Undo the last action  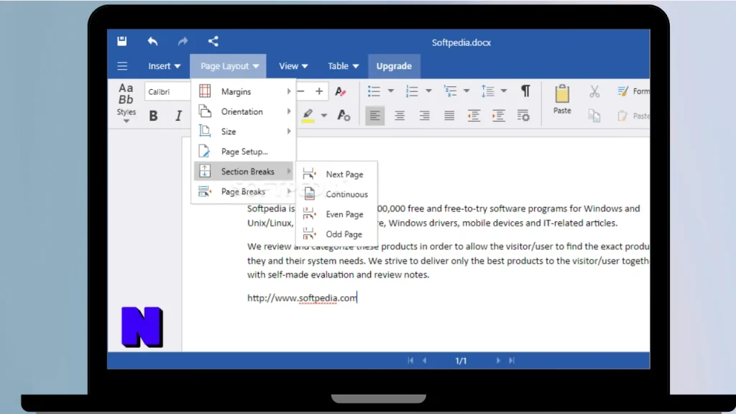(x=152, y=41)
